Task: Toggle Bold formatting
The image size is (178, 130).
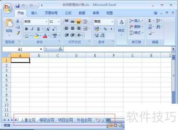Action: 26,29
